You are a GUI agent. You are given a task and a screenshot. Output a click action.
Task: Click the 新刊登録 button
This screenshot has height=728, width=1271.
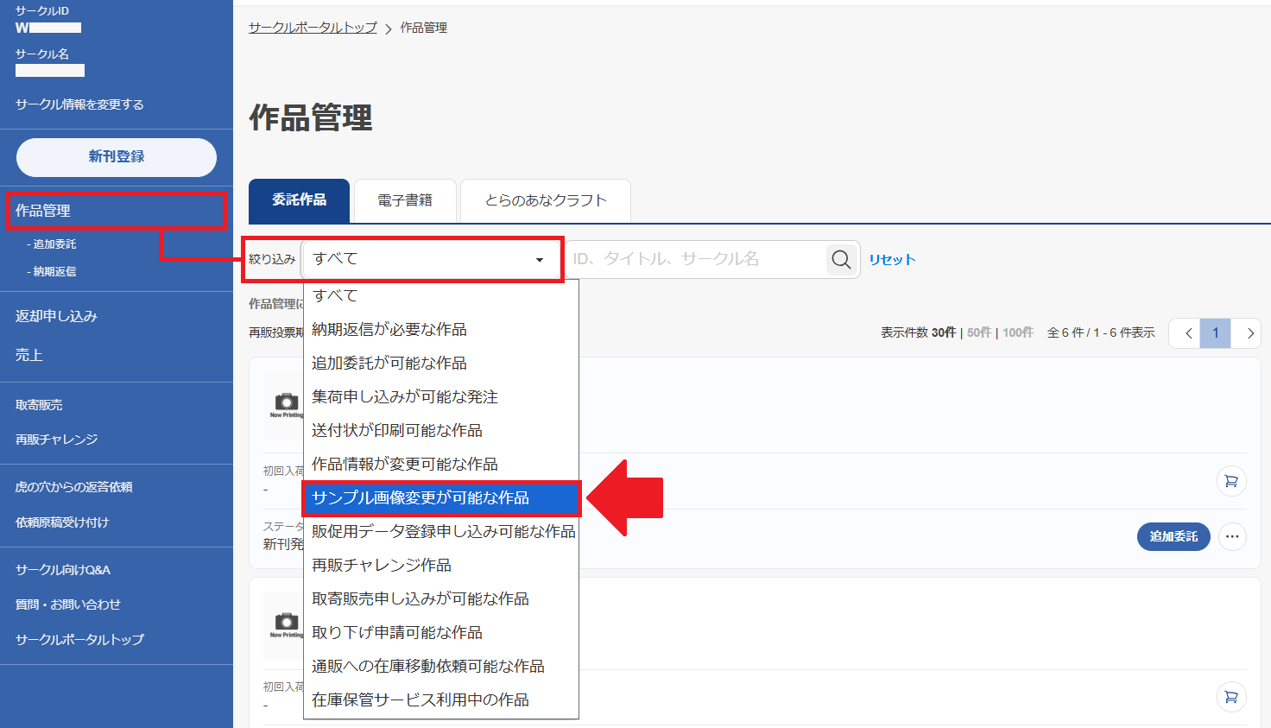[x=117, y=157]
